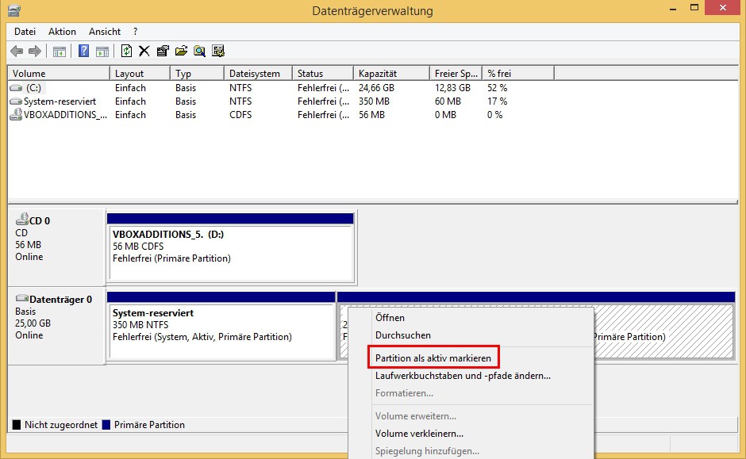This screenshot has height=459, width=746.
Task: Click the magnifier search toolbar icon
Action: pyautogui.click(x=199, y=52)
